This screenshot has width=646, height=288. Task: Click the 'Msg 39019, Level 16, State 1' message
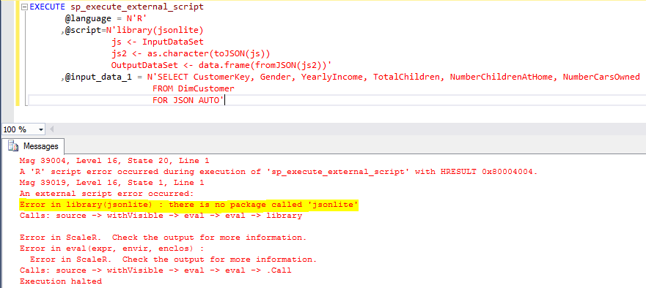[112, 183]
